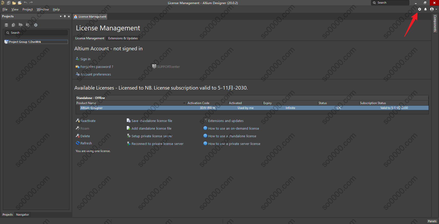
Task: Select Project Group 1.DsnWrk in the tree
Action: pos(25,42)
